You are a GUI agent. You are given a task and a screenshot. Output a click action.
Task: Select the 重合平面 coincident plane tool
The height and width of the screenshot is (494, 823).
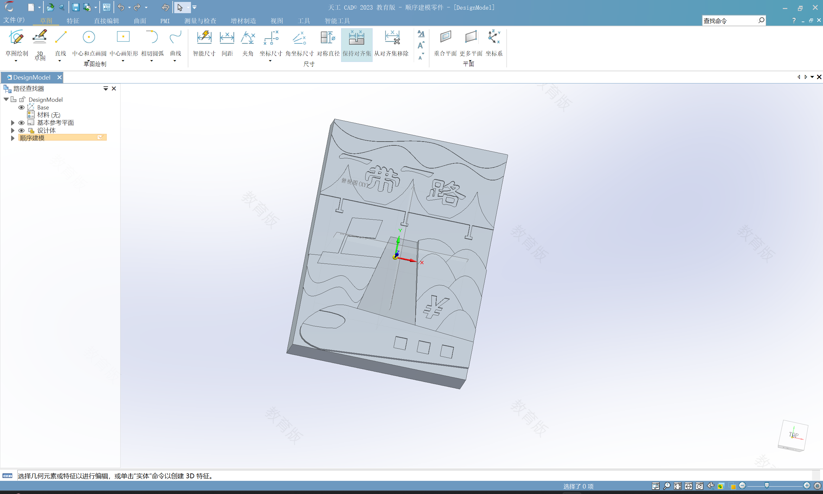(x=445, y=43)
